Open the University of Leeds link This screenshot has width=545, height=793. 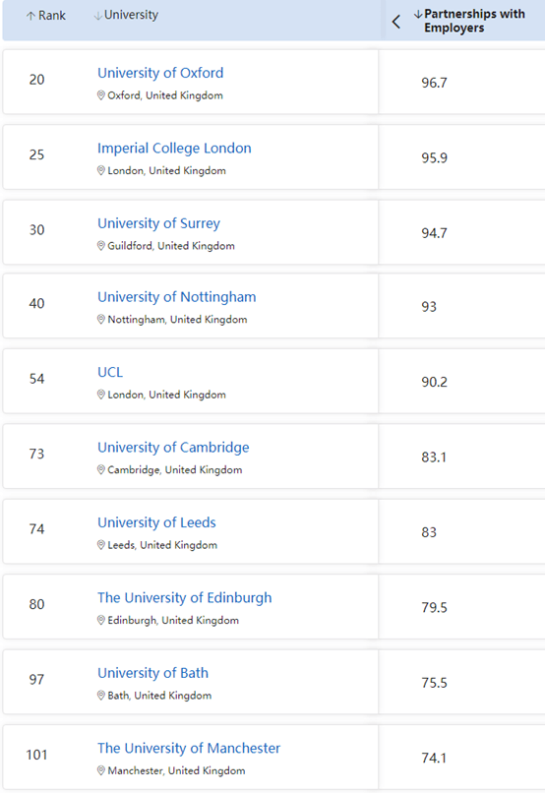[x=156, y=522]
